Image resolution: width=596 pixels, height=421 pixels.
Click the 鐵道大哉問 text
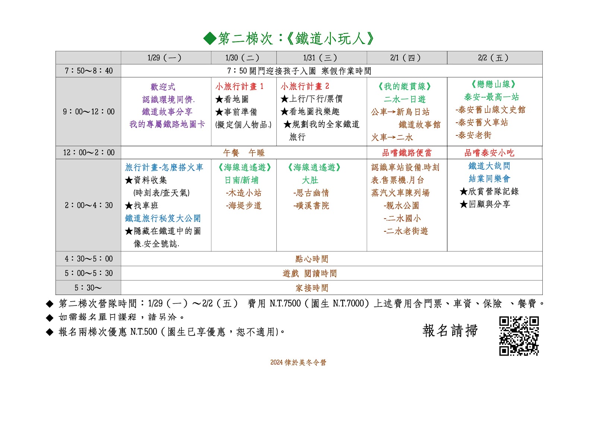[489, 166]
